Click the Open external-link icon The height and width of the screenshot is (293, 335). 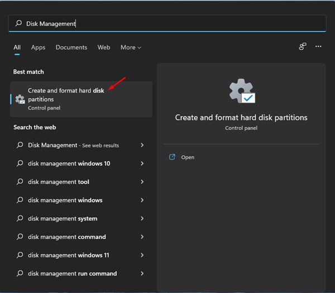[172, 157]
